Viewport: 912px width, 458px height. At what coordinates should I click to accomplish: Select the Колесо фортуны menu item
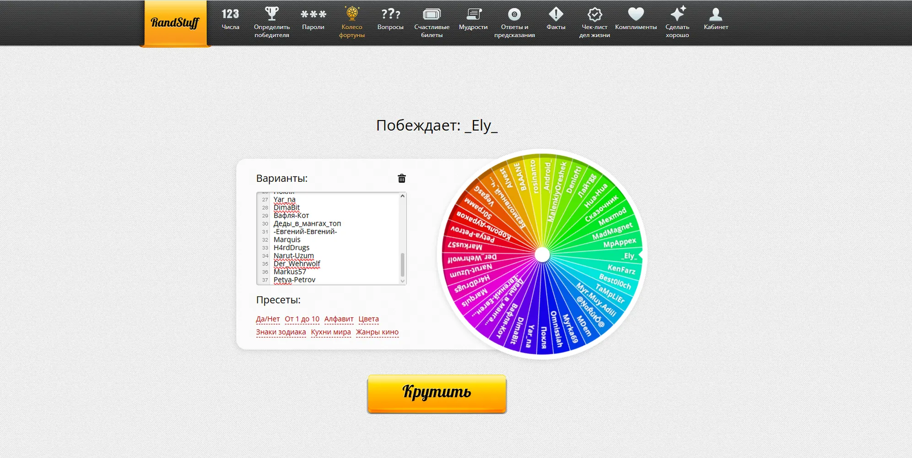click(352, 22)
